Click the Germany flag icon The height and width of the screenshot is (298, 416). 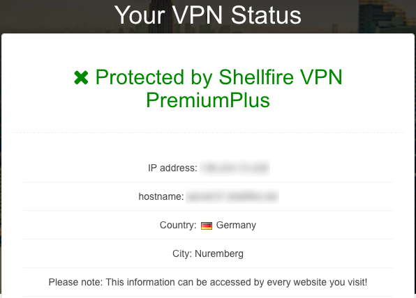tap(207, 226)
